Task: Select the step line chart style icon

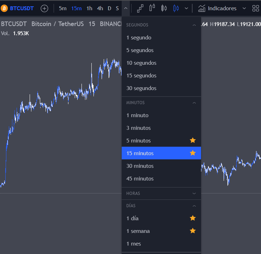Action: point(140,8)
